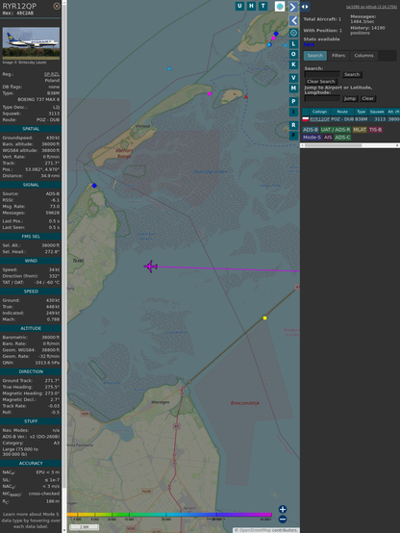
Task: Toggle the I map button
Action: click(293, 112)
